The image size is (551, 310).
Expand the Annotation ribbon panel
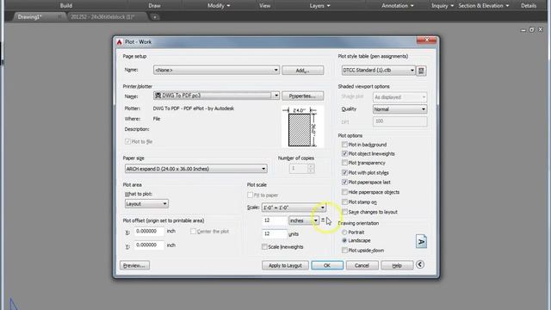click(x=398, y=6)
